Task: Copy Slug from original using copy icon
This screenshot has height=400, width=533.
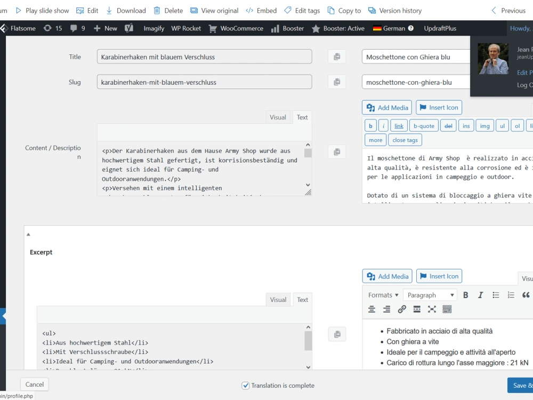Action: (x=337, y=82)
